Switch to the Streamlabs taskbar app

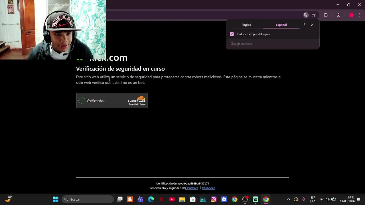point(255,199)
